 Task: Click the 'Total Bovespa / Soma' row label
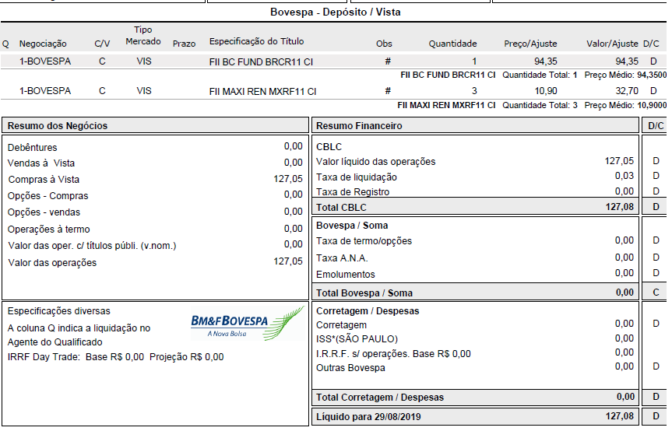tap(364, 293)
